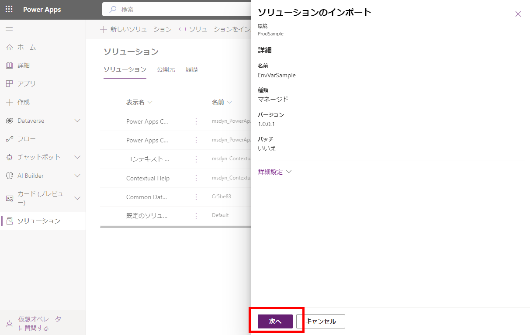Collapse the left navigation hamburger menu
Image resolution: width=530 pixels, height=335 pixels.
9,29
